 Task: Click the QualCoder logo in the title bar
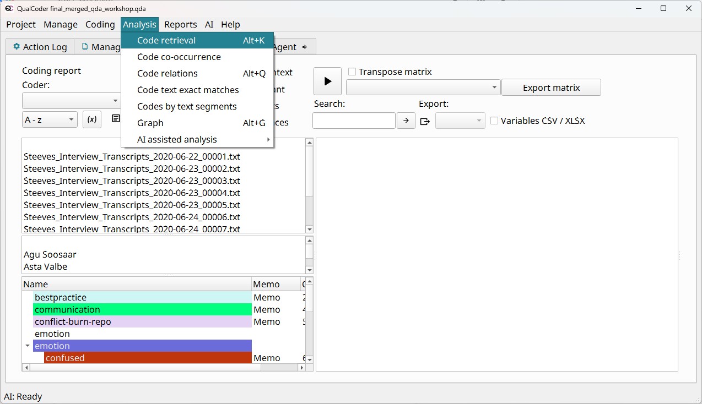tap(9, 9)
